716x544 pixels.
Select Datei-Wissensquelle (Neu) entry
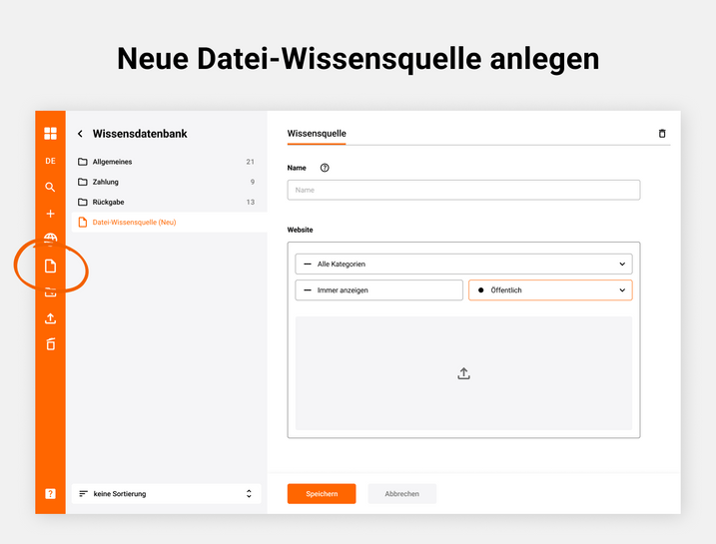pos(169,223)
